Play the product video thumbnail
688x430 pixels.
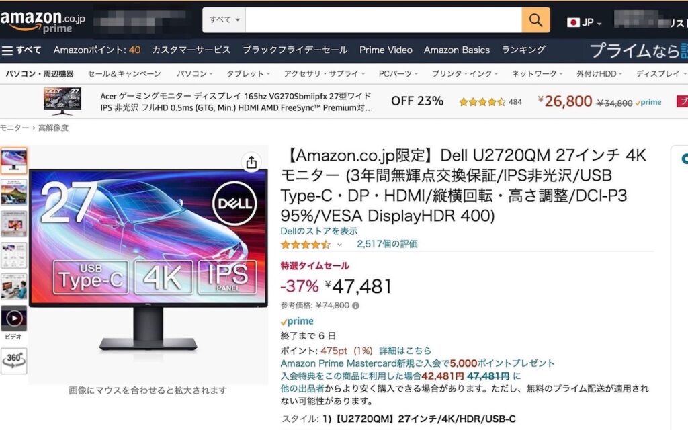14,318
